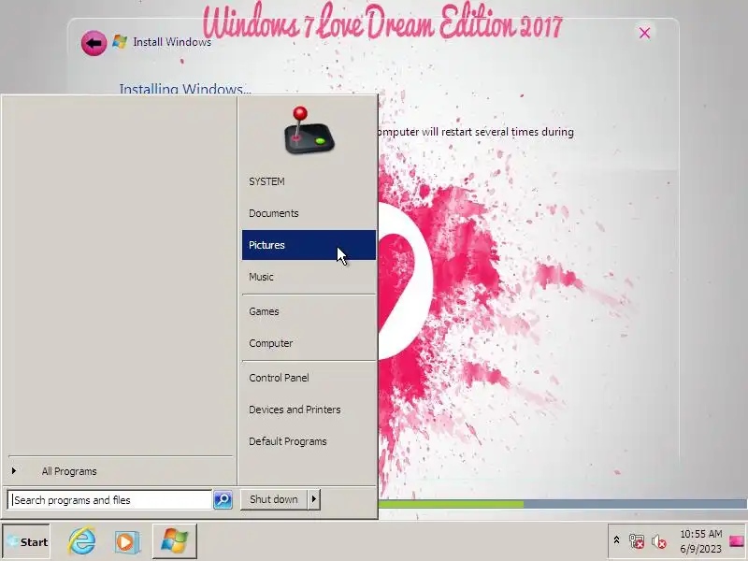Open the Music folder

(x=309, y=277)
